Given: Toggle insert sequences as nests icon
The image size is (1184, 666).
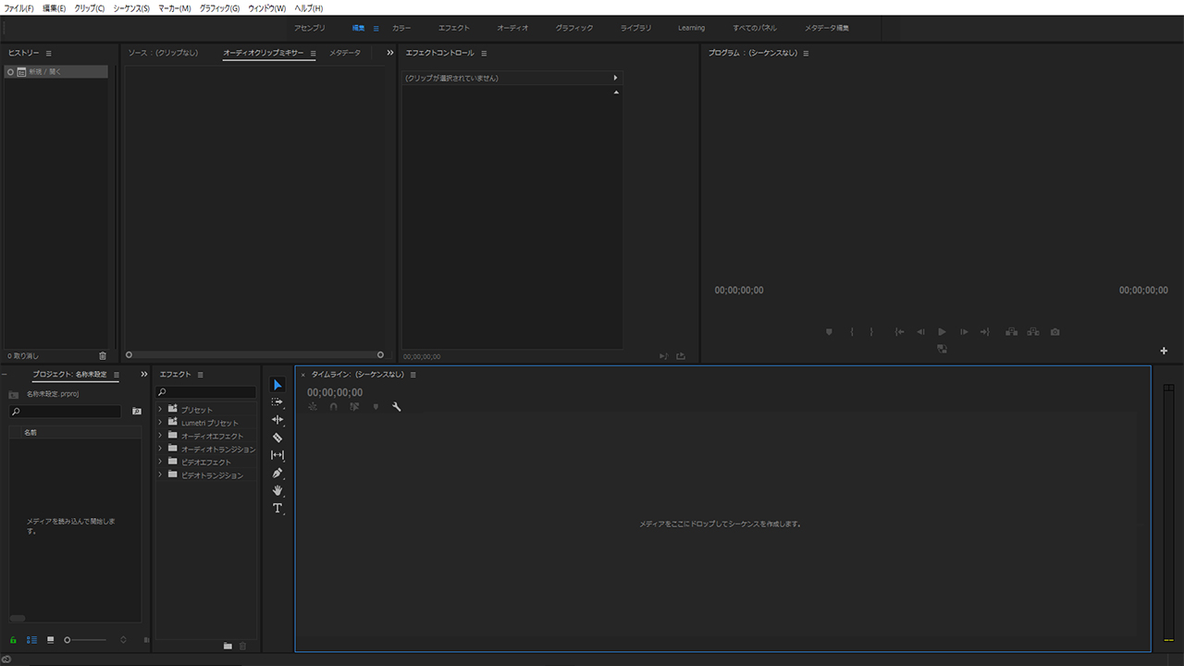Looking at the screenshot, I should click(313, 407).
